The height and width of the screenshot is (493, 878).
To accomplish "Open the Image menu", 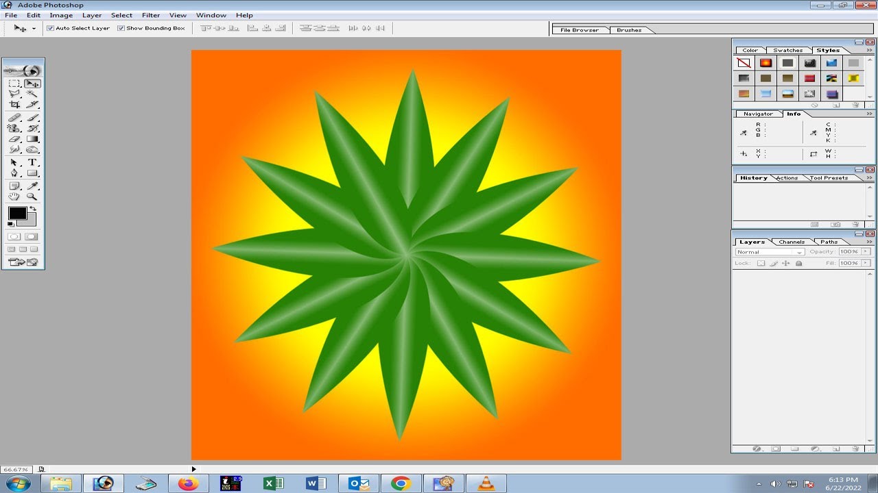I will click(x=61, y=15).
